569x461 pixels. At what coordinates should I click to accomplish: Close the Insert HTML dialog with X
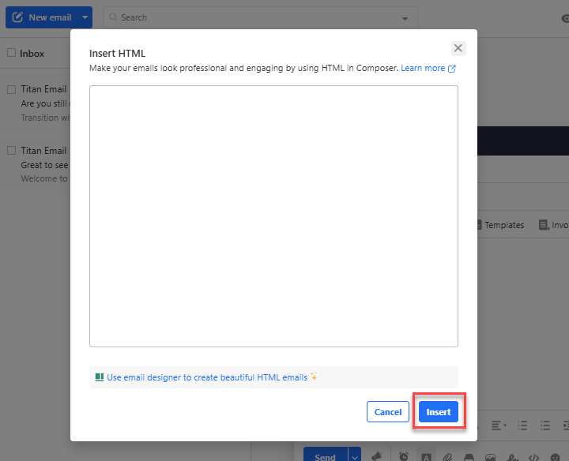(458, 48)
